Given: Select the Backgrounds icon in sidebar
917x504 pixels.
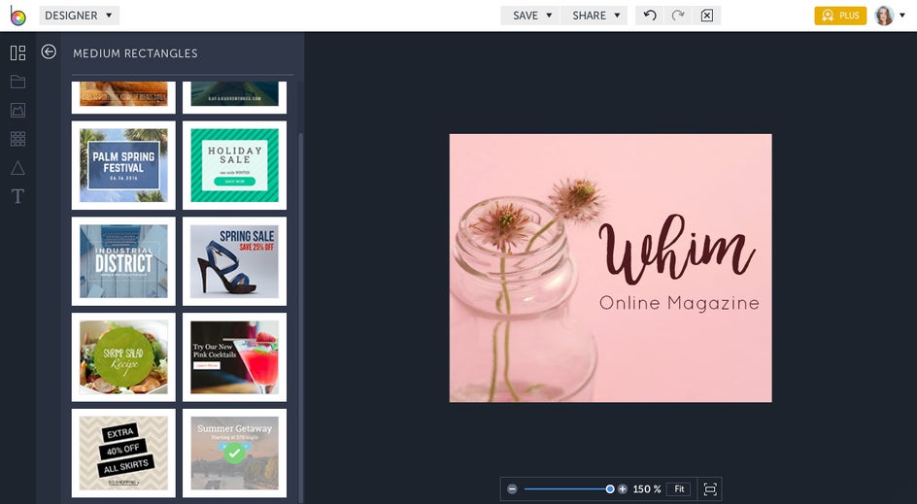Looking at the screenshot, I should coord(17,111).
